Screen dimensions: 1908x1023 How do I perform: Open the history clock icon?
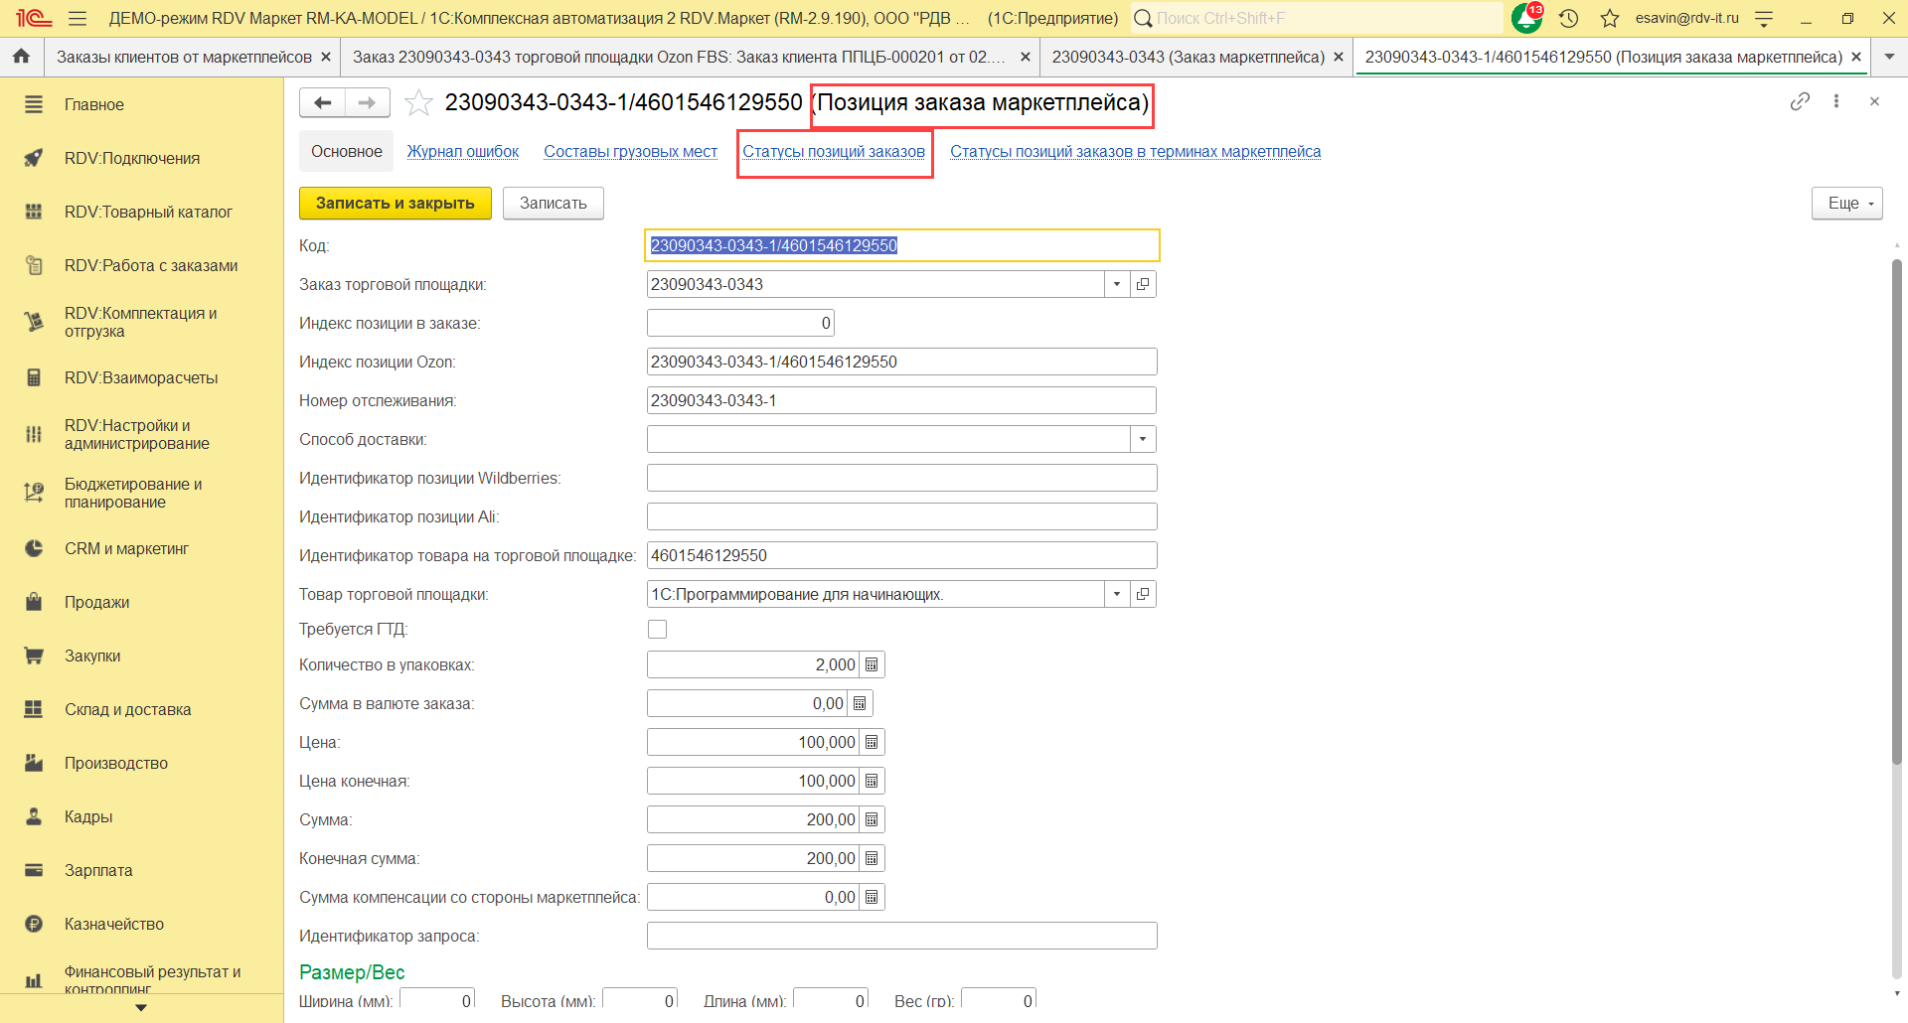tap(1569, 19)
